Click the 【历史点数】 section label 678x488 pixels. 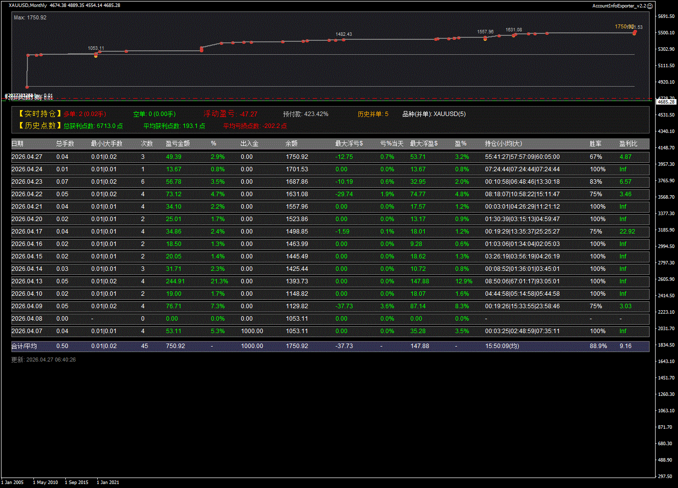click(x=37, y=126)
